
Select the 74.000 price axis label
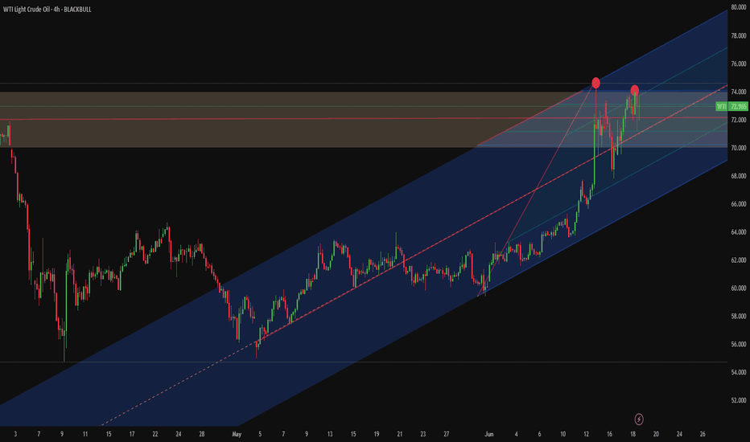pos(739,92)
